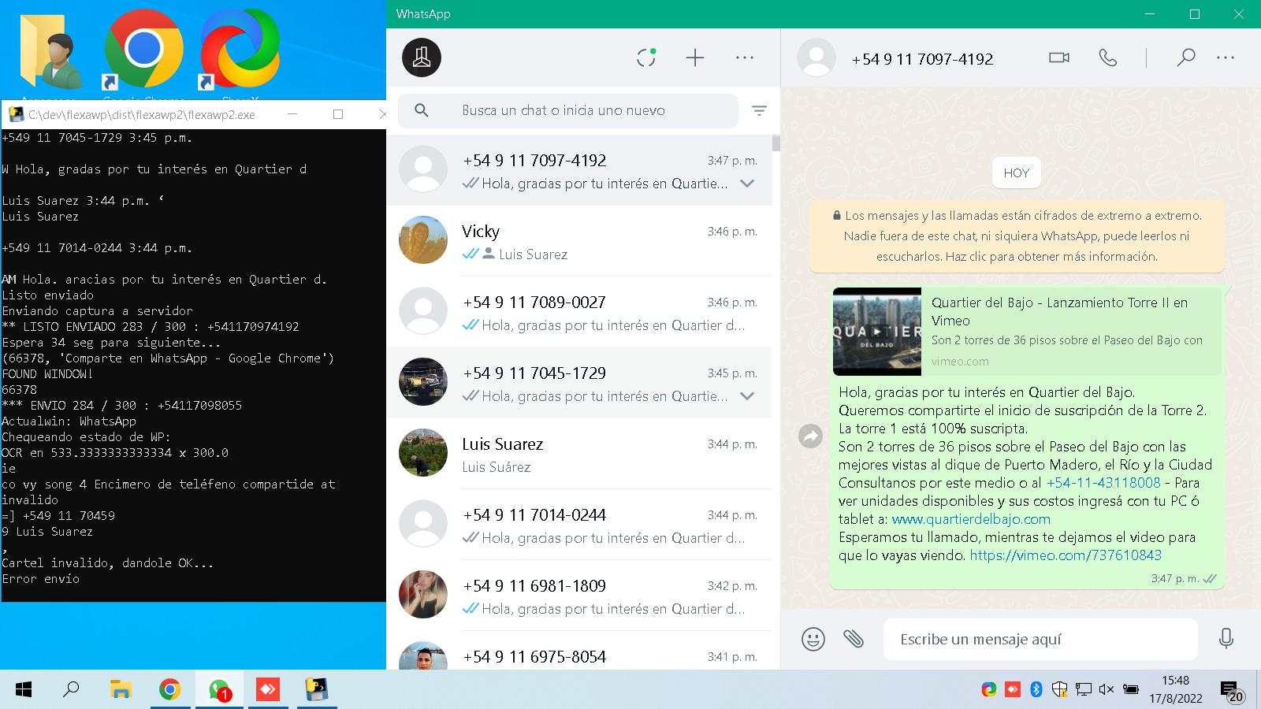Open network tray icon

(1084, 690)
